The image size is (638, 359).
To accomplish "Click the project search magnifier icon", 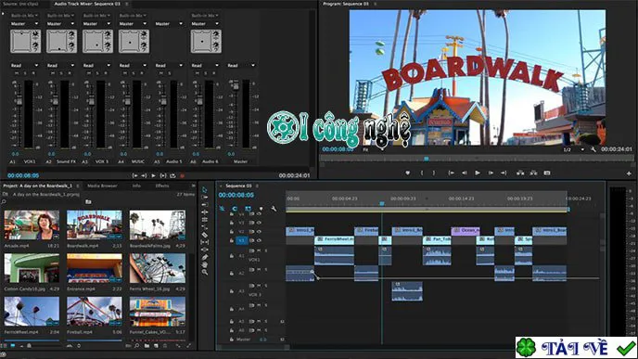I will coord(4,201).
